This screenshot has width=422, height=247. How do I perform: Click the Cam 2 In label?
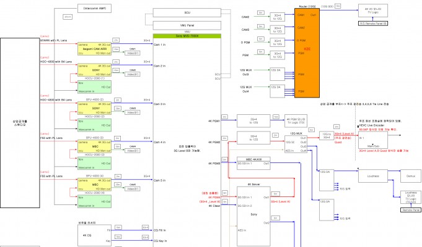(x=160, y=65)
